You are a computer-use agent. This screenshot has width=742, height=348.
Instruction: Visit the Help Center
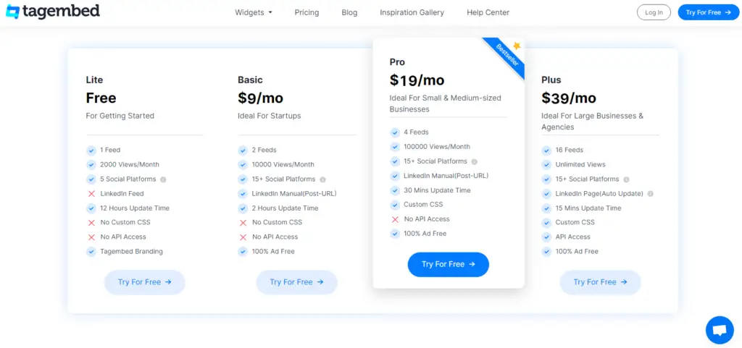[x=488, y=12]
